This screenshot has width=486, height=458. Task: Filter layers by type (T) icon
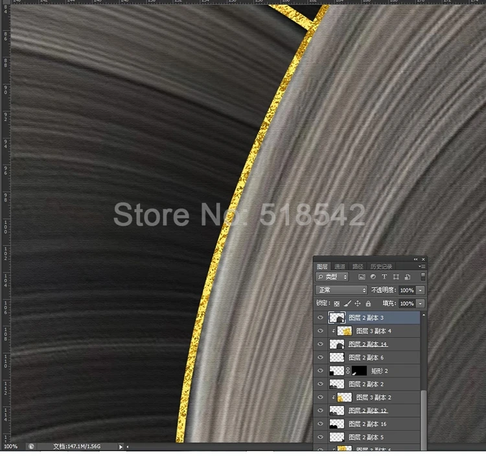click(384, 277)
